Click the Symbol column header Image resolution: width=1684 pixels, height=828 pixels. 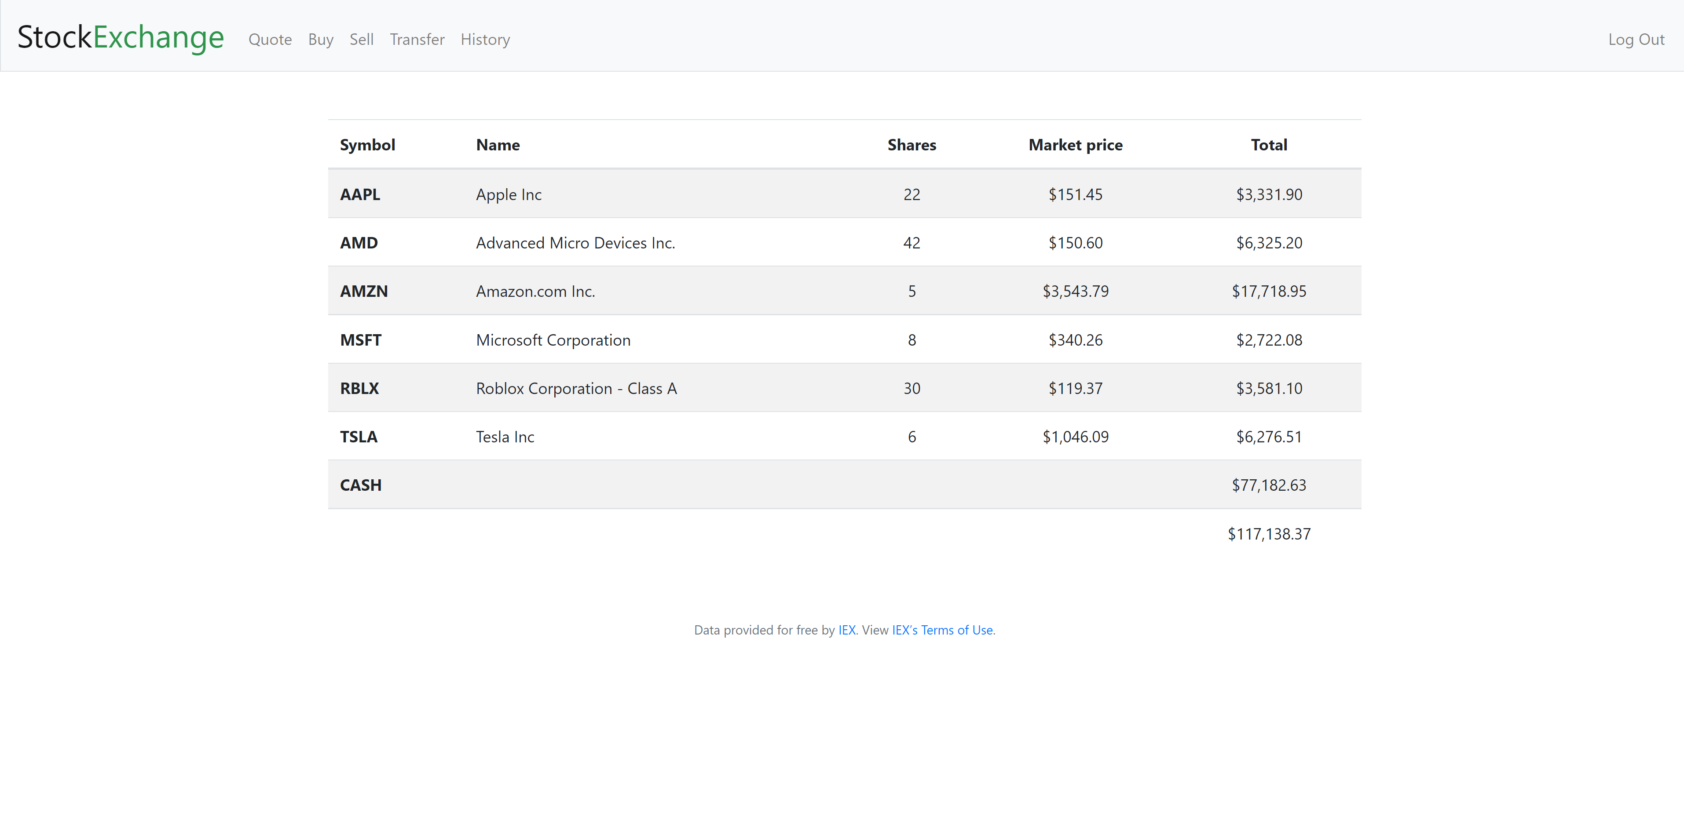point(367,145)
